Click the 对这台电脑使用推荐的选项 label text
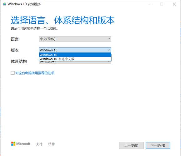Screen dimensions: 181x156 tap(35, 73)
